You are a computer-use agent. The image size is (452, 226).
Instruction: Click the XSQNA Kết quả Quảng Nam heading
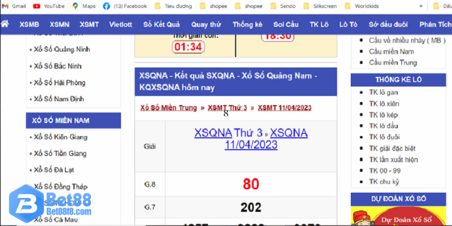pos(236,82)
